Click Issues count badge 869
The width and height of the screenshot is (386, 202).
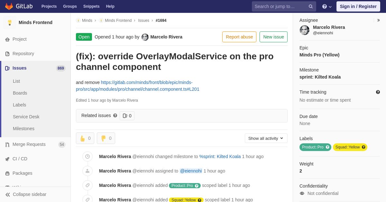coord(61,68)
